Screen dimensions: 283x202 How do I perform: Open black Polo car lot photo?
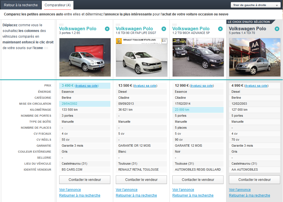tap(198, 57)
